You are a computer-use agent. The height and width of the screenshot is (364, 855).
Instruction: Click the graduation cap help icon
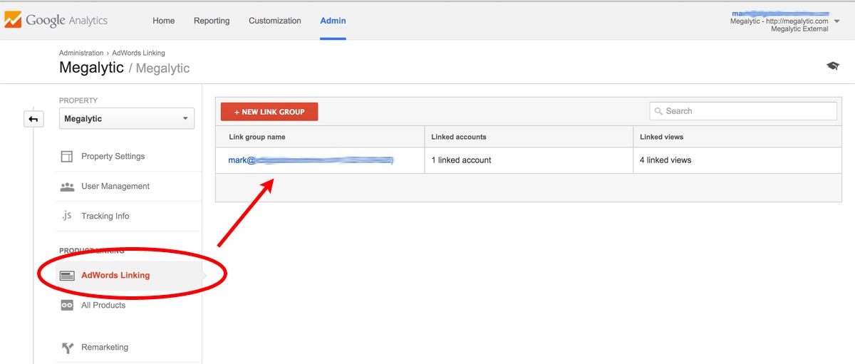click(x=832, y=66)
